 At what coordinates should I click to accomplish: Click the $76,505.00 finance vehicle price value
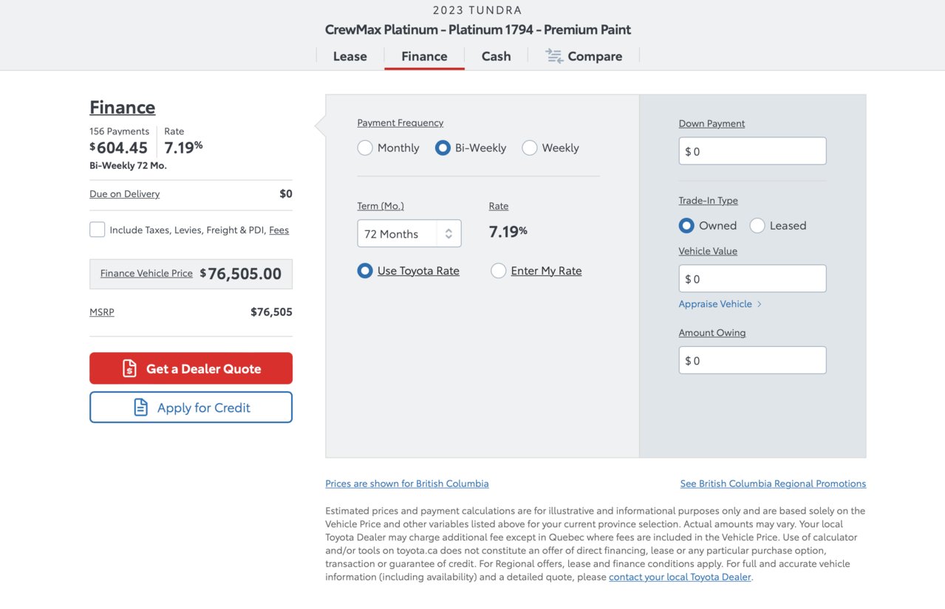click(241, 274)
